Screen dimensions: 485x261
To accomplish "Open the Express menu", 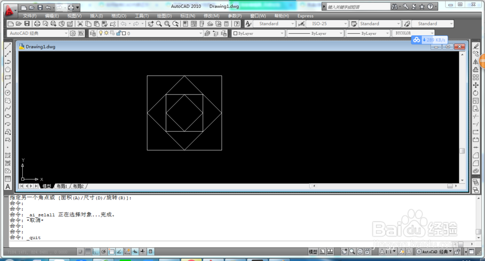I will (x=305, y=16).
